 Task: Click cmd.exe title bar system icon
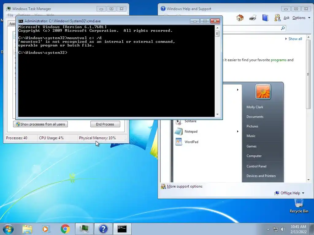pos(21,21)
